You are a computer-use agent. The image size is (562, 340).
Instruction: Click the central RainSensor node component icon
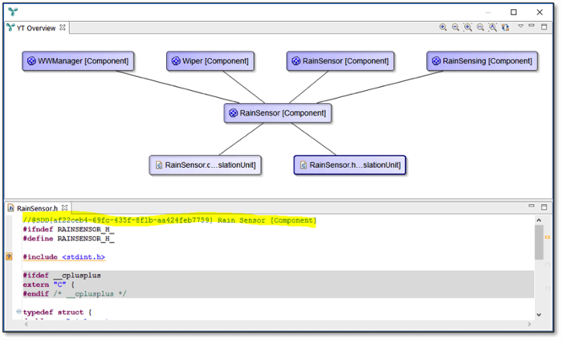pyautogui.click(x=234, y=113)
